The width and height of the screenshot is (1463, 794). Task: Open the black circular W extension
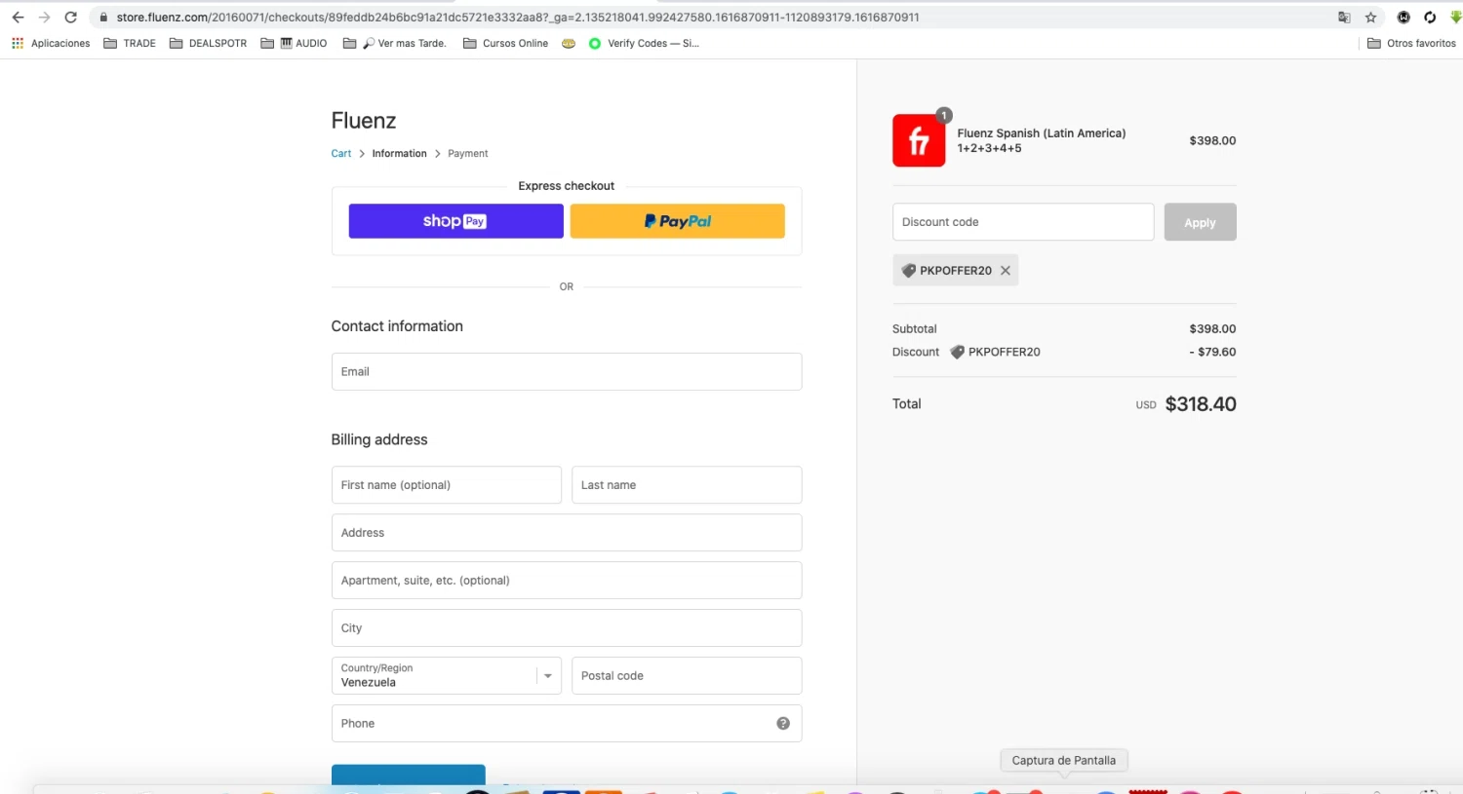(1404, 18)
